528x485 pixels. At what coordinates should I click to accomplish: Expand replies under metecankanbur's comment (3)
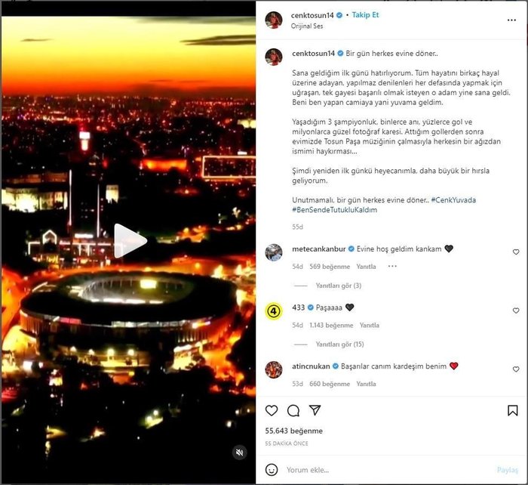pyautogui.click(x=338, y=286)
